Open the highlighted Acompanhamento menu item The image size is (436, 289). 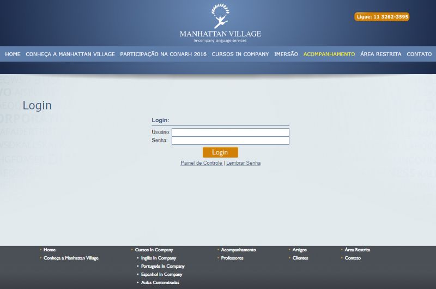point(329,54)
